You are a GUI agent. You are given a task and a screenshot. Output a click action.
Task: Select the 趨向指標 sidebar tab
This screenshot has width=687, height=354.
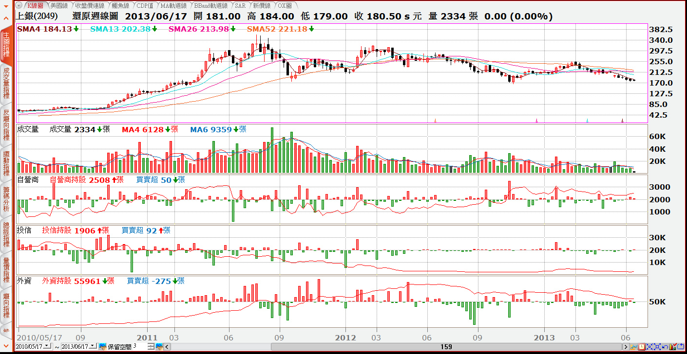pos(6,305)
